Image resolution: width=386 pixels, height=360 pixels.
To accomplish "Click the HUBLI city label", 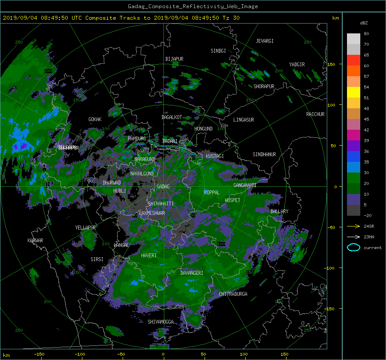I will click(120, 191).
